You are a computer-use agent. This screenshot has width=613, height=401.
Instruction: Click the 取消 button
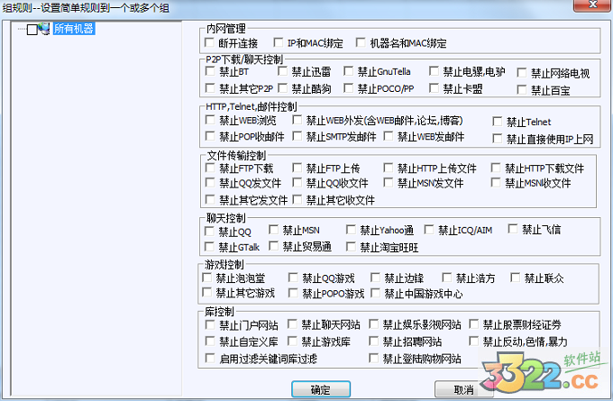click(463, 389)
